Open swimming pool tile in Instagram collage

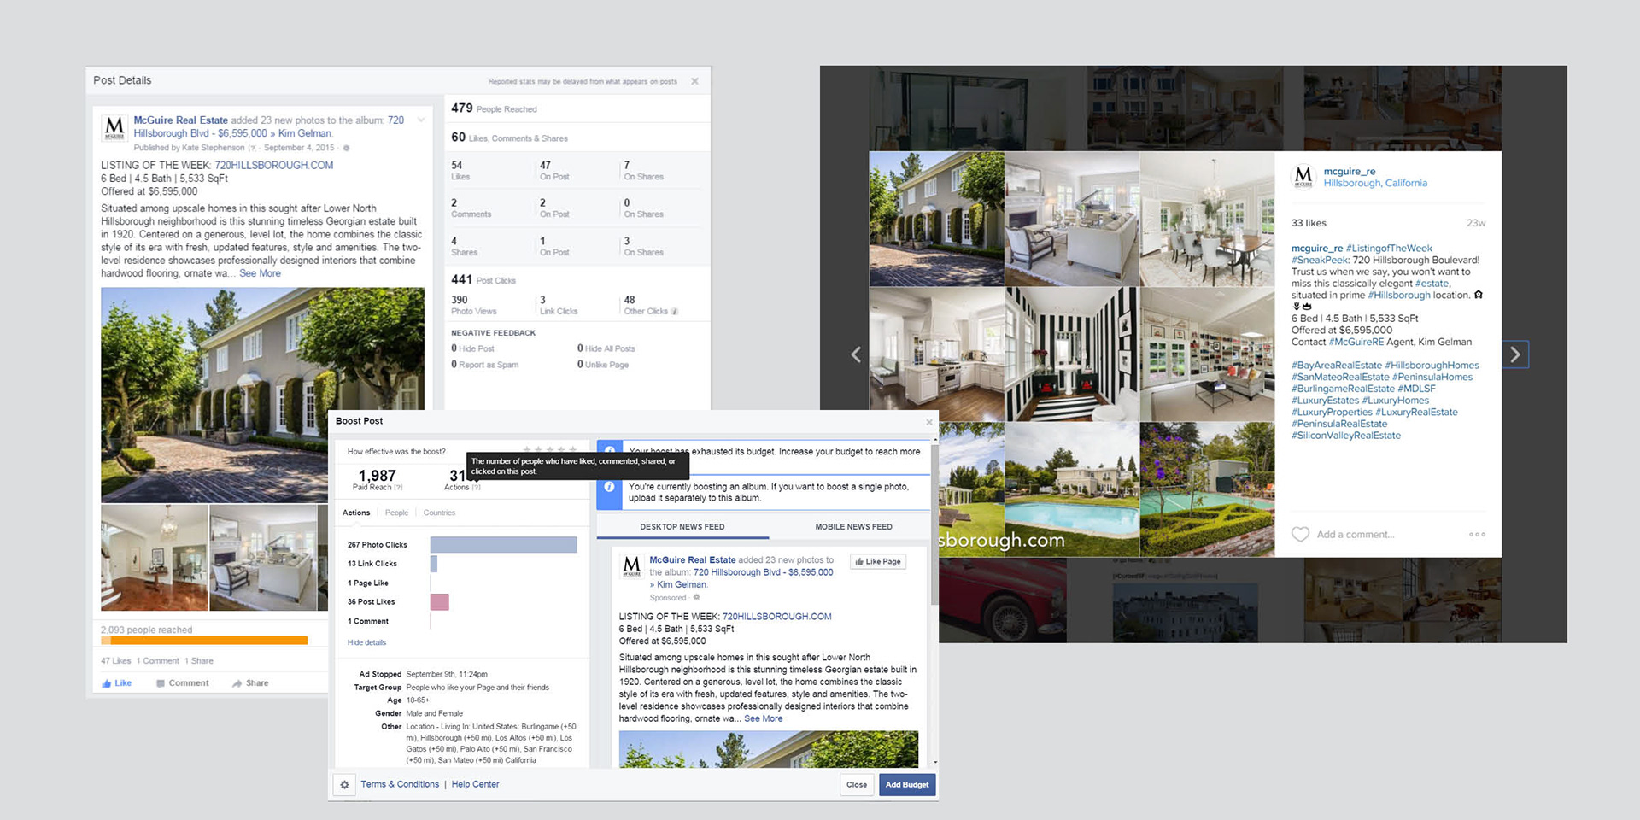tap(1072, 489)
